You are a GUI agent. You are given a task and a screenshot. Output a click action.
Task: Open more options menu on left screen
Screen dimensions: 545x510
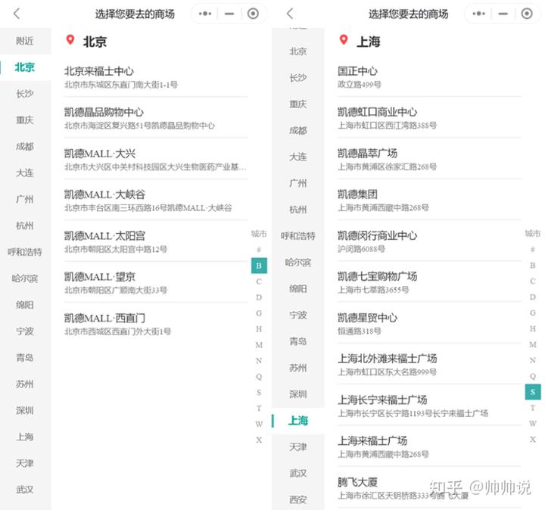pyautogui.click(x=205, y=14)
